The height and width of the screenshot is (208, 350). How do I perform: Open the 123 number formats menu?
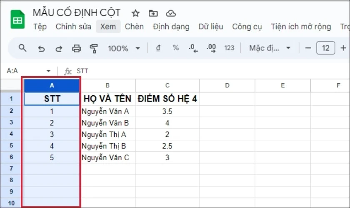tap(229, 48)
